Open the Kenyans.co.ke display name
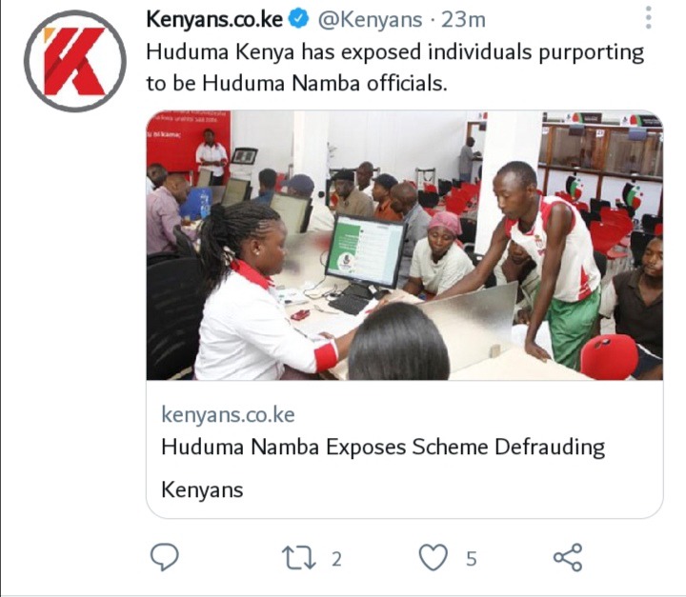 point(214,20)
